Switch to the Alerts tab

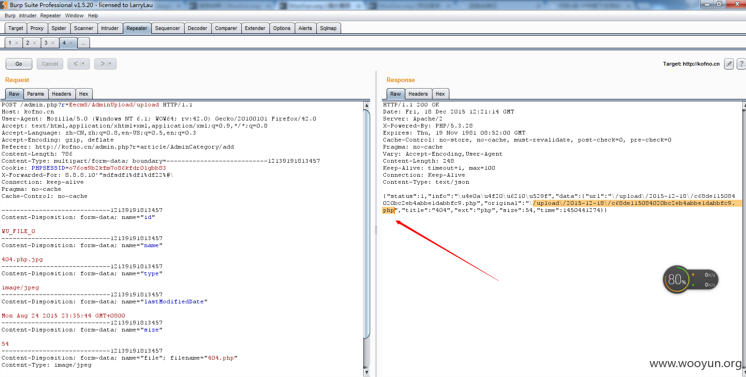305,28
